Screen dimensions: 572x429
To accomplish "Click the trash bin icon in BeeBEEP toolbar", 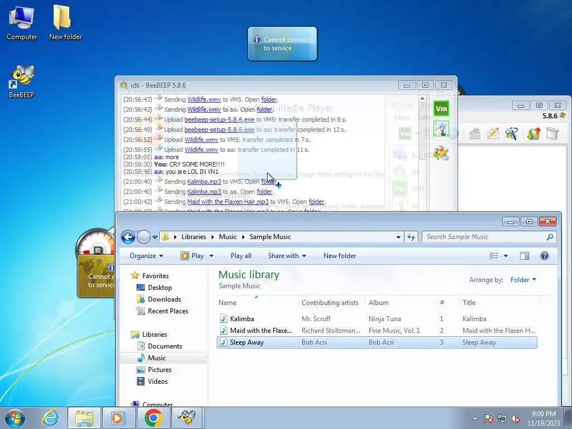I will click(552, 134).
